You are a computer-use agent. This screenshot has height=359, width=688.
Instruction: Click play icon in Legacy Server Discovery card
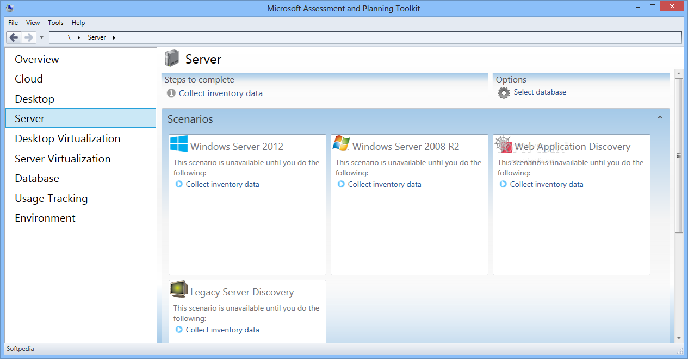click(x=179, y=330)
